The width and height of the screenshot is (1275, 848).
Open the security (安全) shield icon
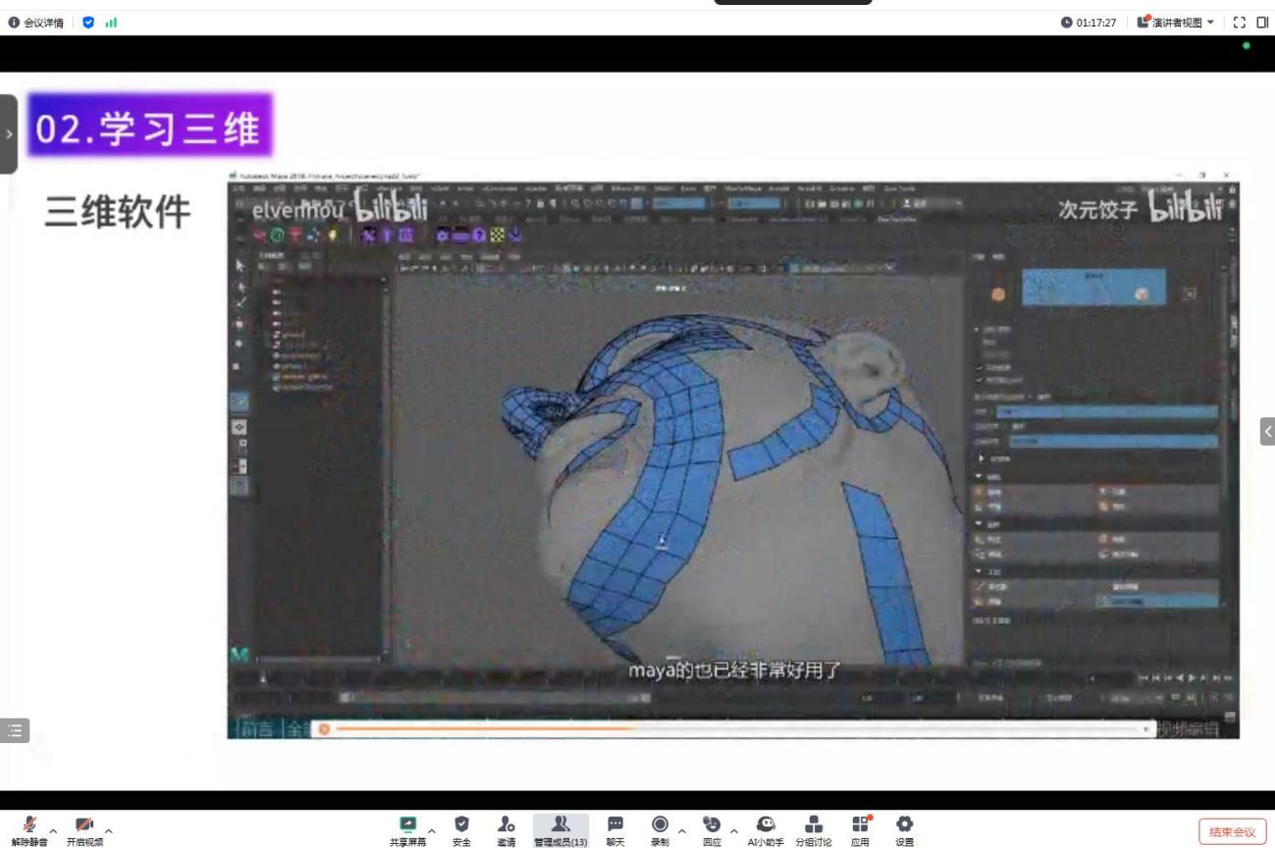pyautogui.click(x=461, y=829)
